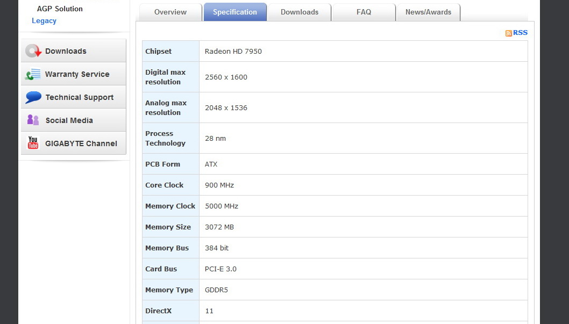Click the 'Memory Type' label

click(x=169, y=290)
